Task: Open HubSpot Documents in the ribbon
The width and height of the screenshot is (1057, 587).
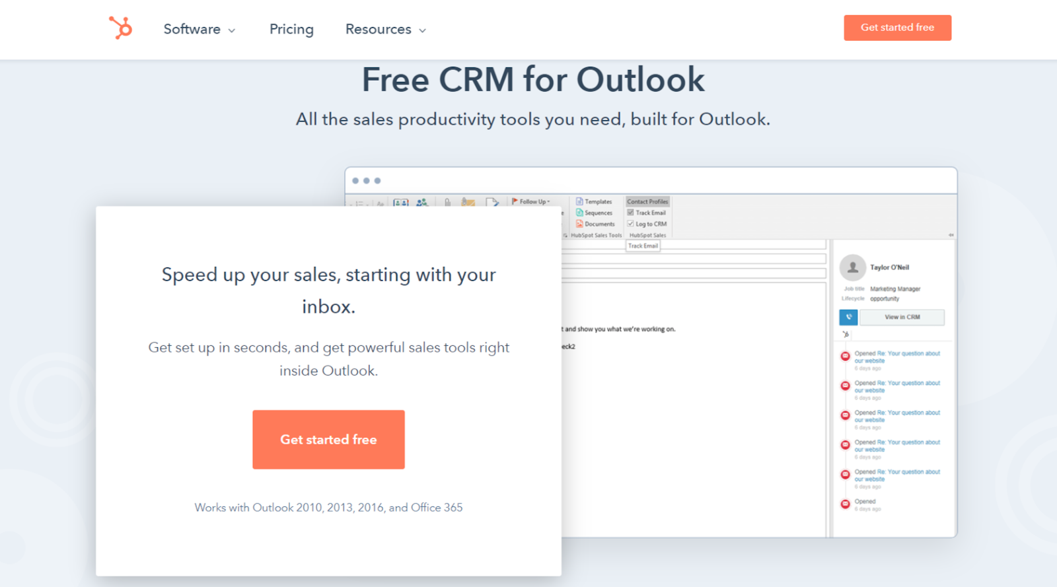Action: 595,224
